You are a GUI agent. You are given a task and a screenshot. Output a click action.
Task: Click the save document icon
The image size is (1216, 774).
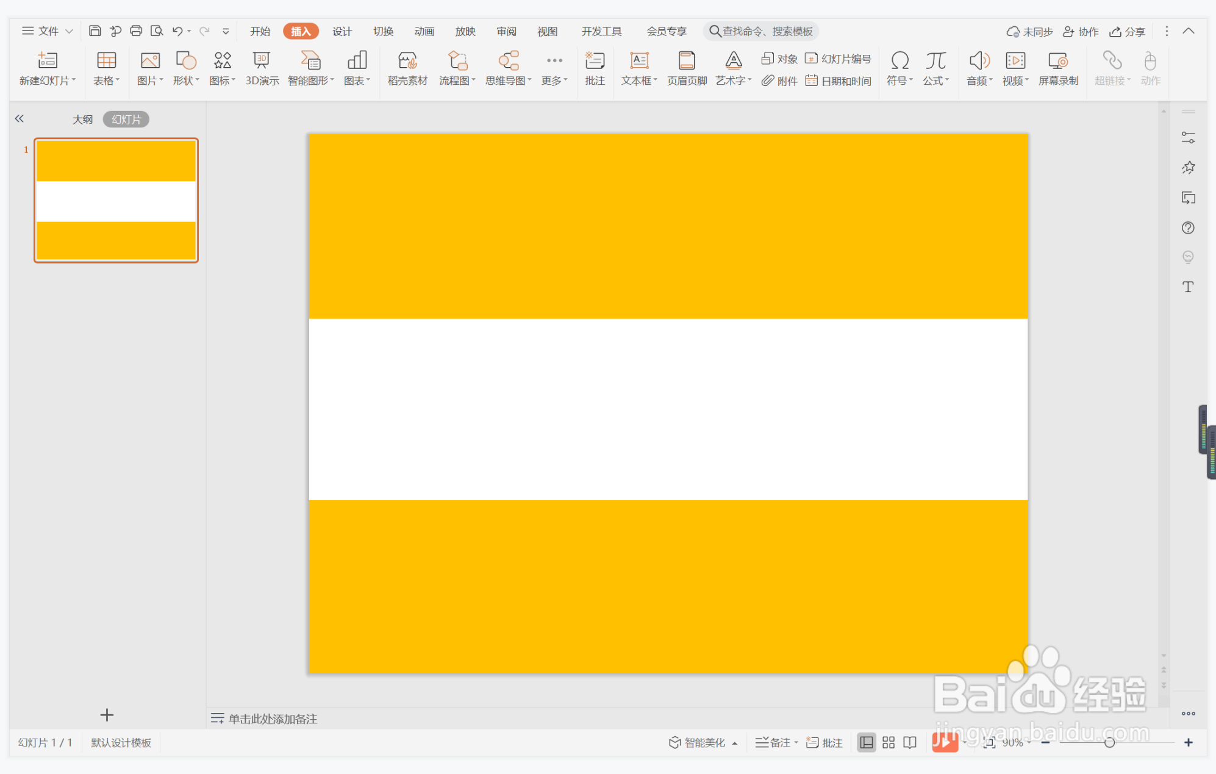(95, 31)
